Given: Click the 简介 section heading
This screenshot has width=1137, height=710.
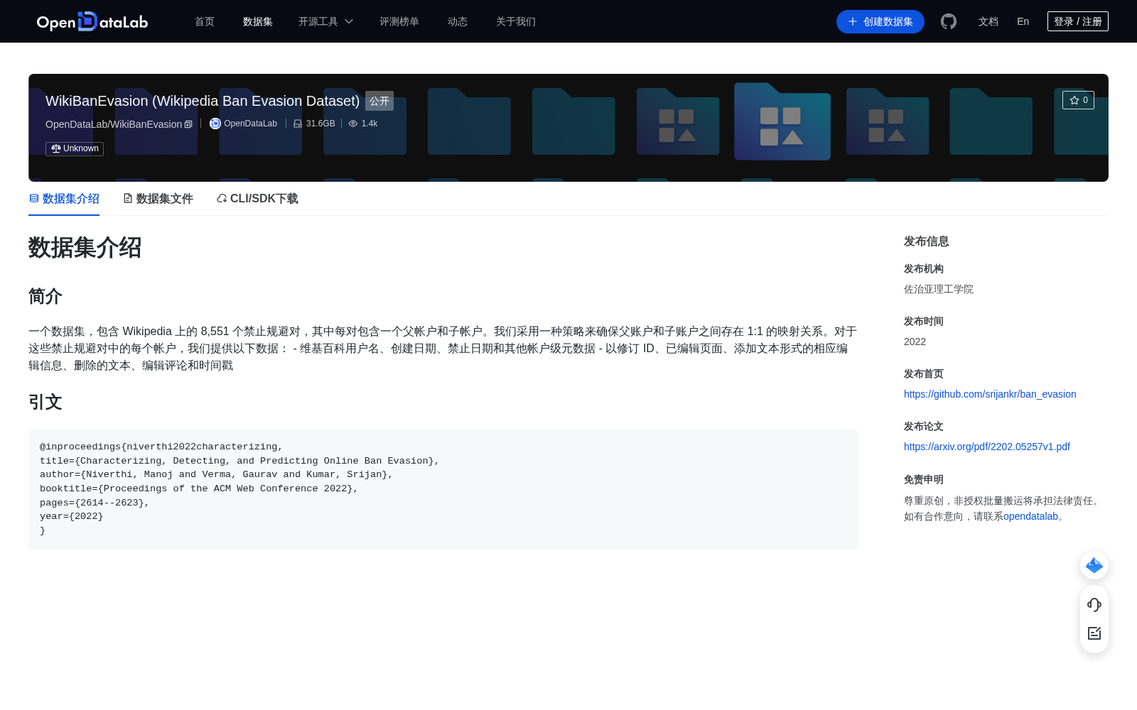Looking at the screenshot, I should click(45, 296).
